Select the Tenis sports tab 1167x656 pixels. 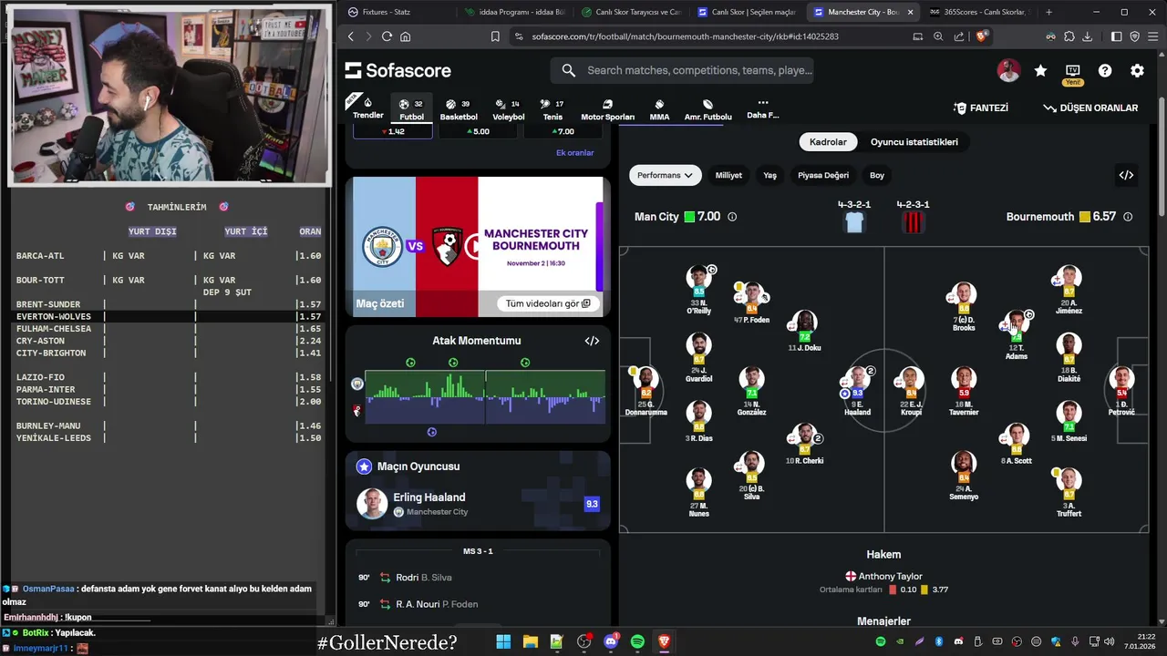pos(553,109)
